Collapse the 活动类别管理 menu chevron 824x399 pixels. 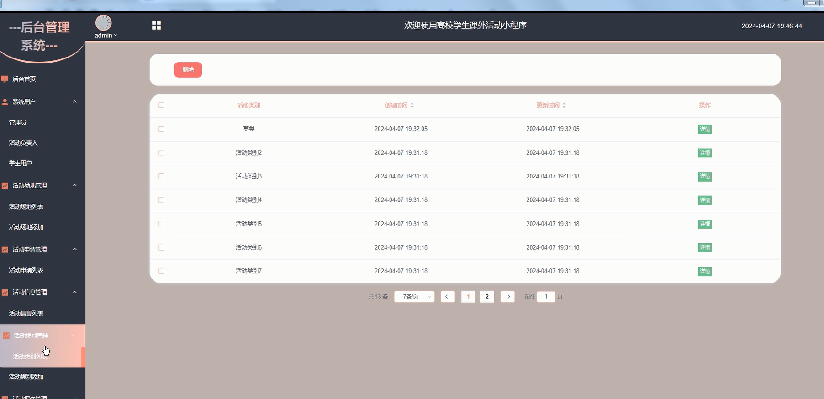[74, 336]
